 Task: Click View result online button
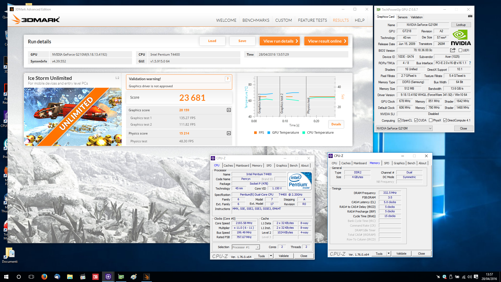(x=326, y=41)
